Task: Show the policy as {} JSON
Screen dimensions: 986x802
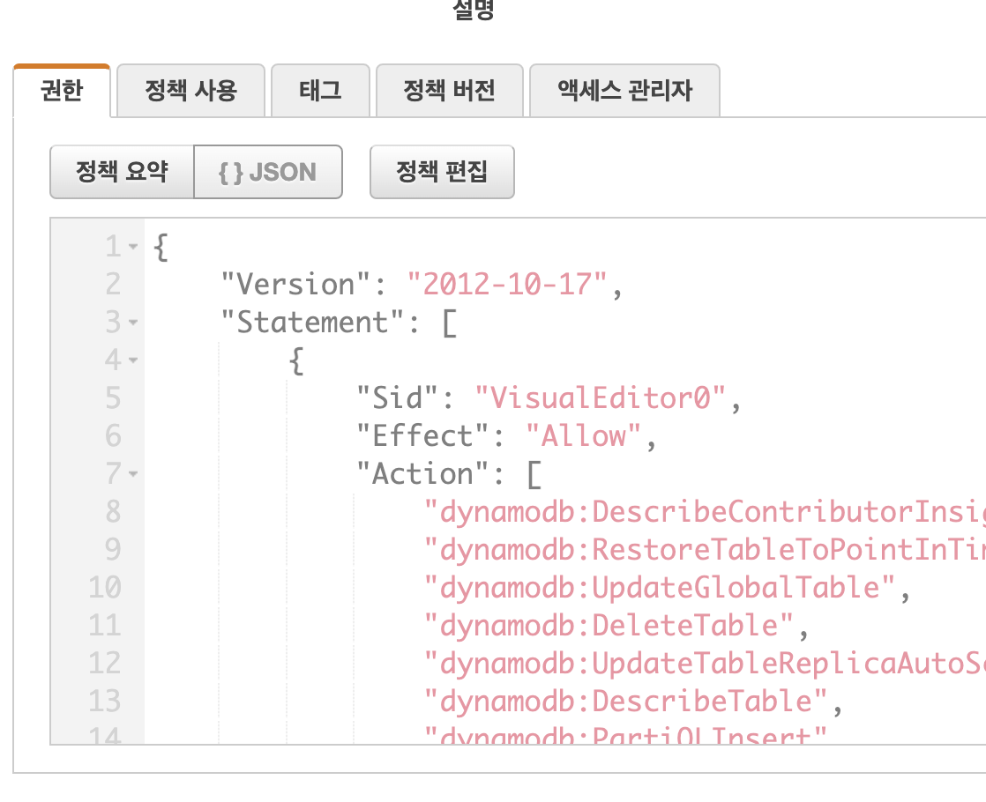Action: click(x=268, y=172)
